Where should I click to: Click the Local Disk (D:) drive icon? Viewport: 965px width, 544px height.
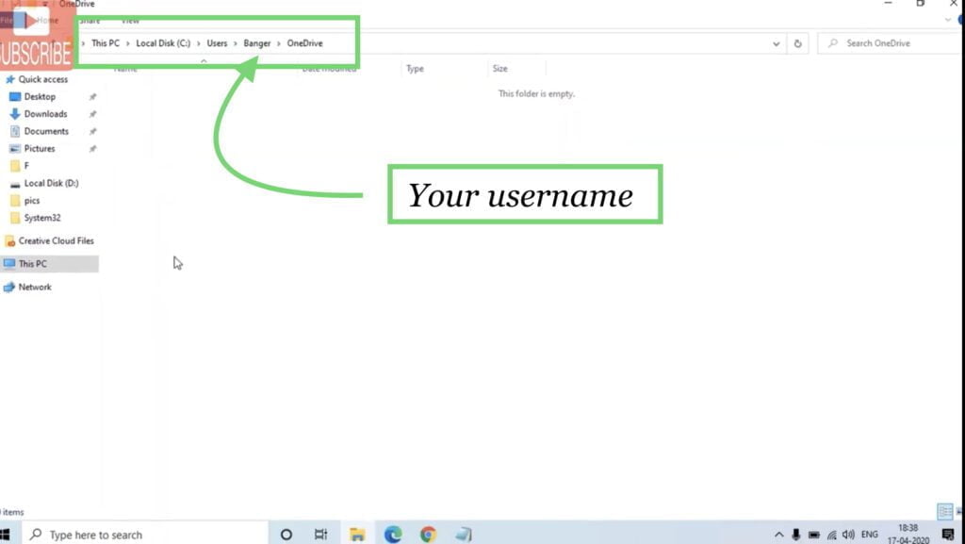pyautogui.click(x=15, y=184)
